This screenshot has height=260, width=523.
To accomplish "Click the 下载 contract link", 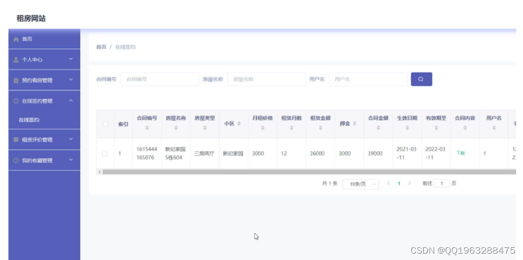I will (460, 153).
